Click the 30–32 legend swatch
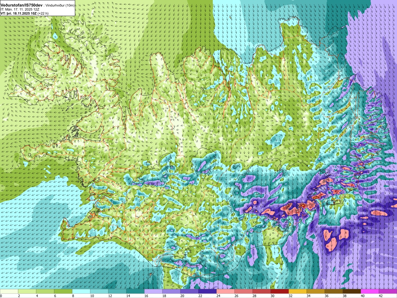Image resolution: width=397 pixels, height=298 pixels. [279, 291]
